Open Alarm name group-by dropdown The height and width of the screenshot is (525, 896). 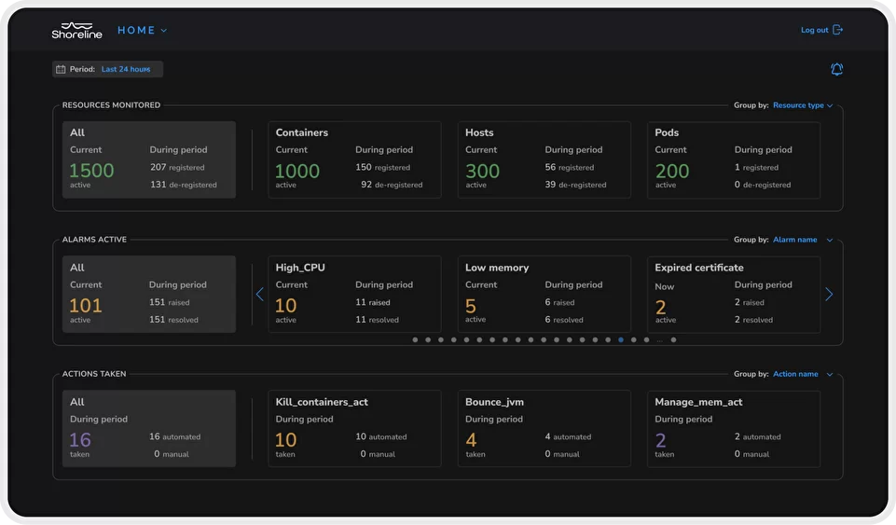803,240
